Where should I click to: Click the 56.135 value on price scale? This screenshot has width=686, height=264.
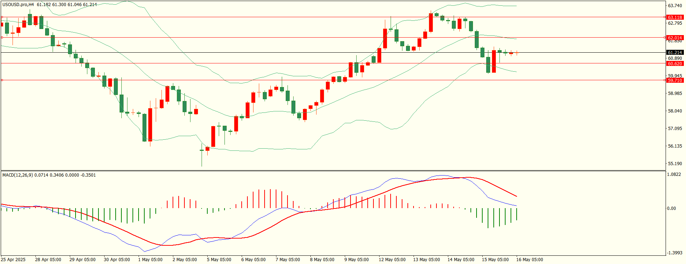click(675, 146)
